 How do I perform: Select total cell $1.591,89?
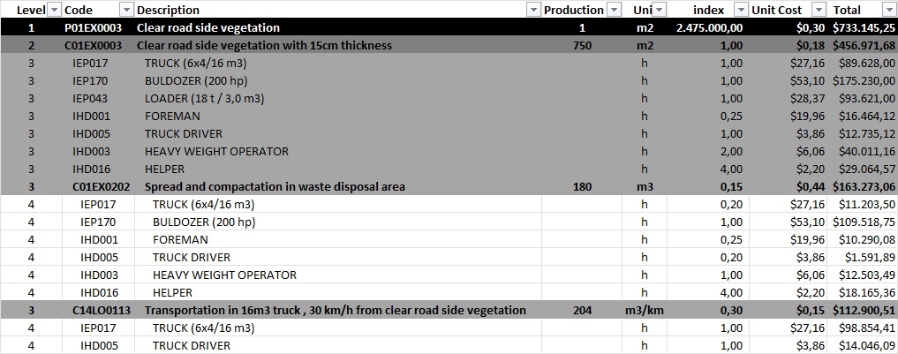coord(870,257)
